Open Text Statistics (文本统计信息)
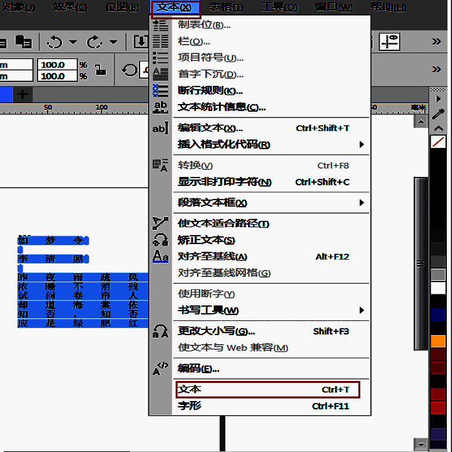 221,107
